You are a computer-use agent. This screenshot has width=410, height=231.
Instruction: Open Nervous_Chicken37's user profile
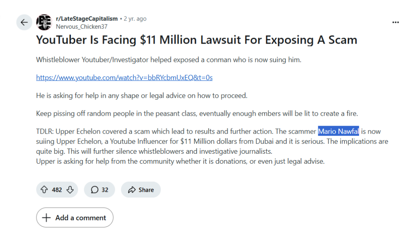(x=82, y=27)
